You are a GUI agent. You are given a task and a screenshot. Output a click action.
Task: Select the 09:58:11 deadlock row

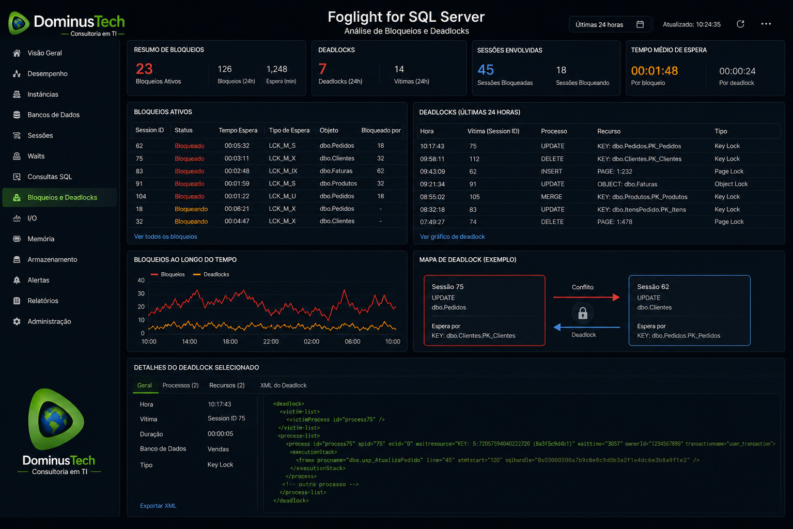599,159
